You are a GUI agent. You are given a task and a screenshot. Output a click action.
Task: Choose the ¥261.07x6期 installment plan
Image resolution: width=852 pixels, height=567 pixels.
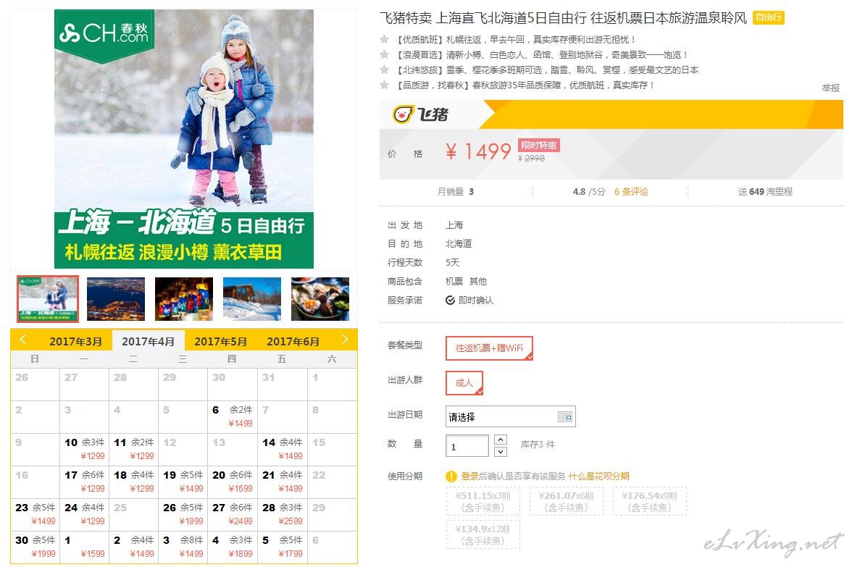(567, 501)
